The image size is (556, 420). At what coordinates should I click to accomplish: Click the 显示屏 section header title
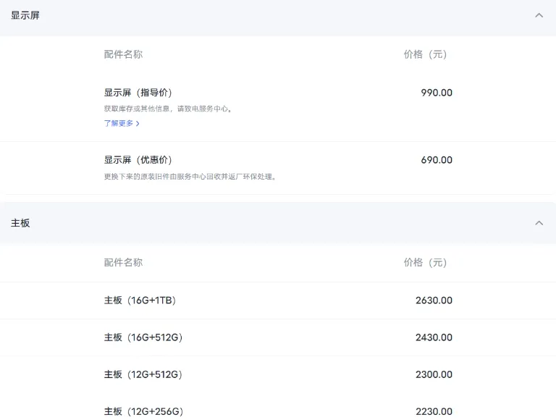point(25,15)
